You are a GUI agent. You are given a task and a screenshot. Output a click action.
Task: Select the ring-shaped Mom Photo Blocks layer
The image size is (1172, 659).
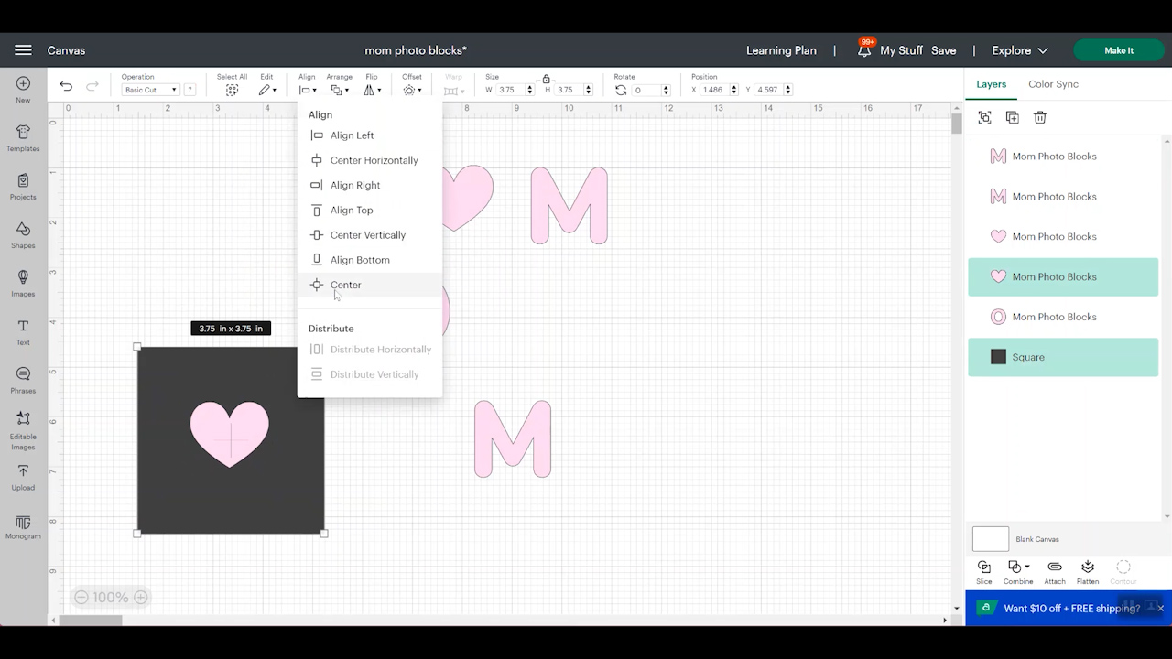click(x=1063, y=317)
